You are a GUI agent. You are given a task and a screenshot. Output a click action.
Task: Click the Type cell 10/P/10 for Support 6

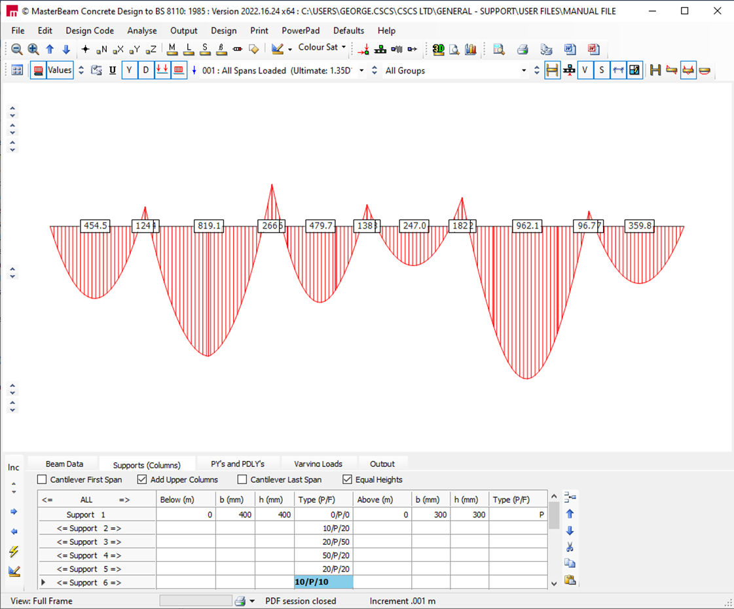(323, 582)
